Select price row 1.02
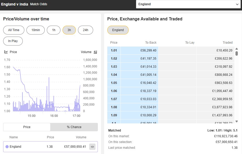The width and height of the screenshot is (242, 154). click(x=171, y=59)
